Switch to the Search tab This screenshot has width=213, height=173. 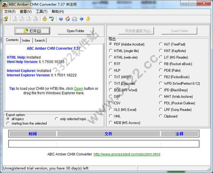[40, 41]
